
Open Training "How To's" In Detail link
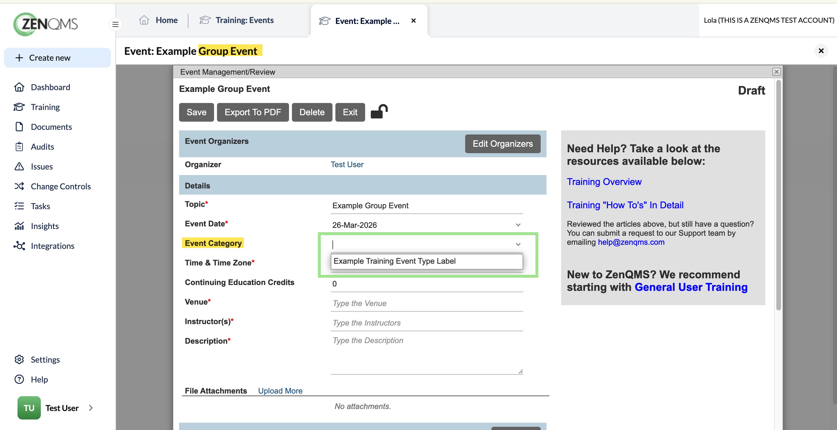point(625,205)
